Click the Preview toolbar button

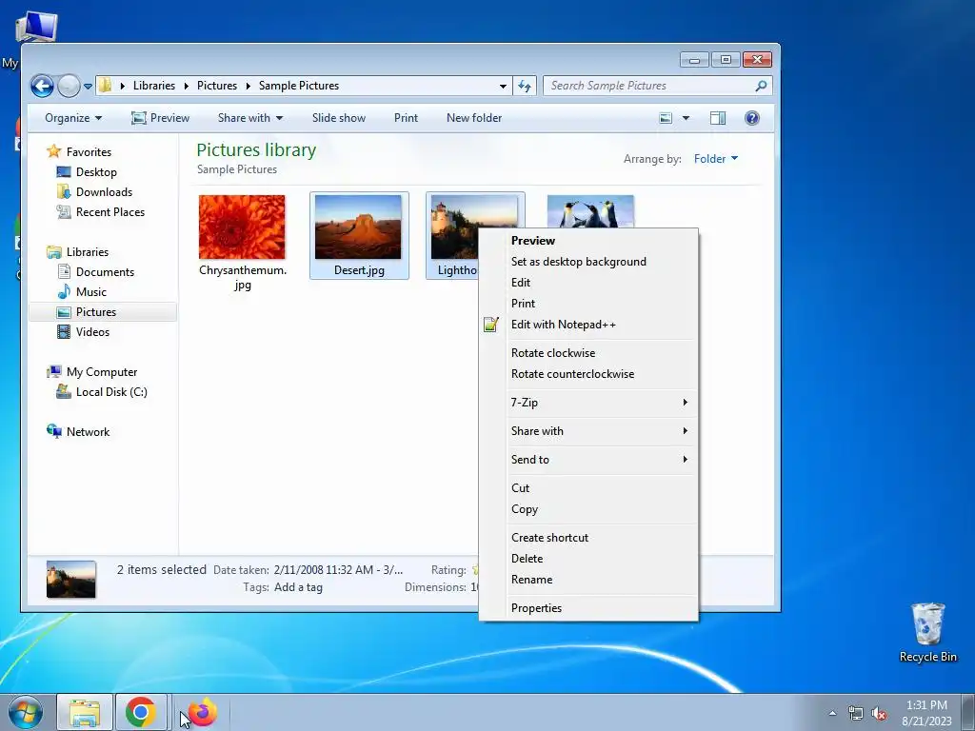pyautogui.click(x=160, y=117)
